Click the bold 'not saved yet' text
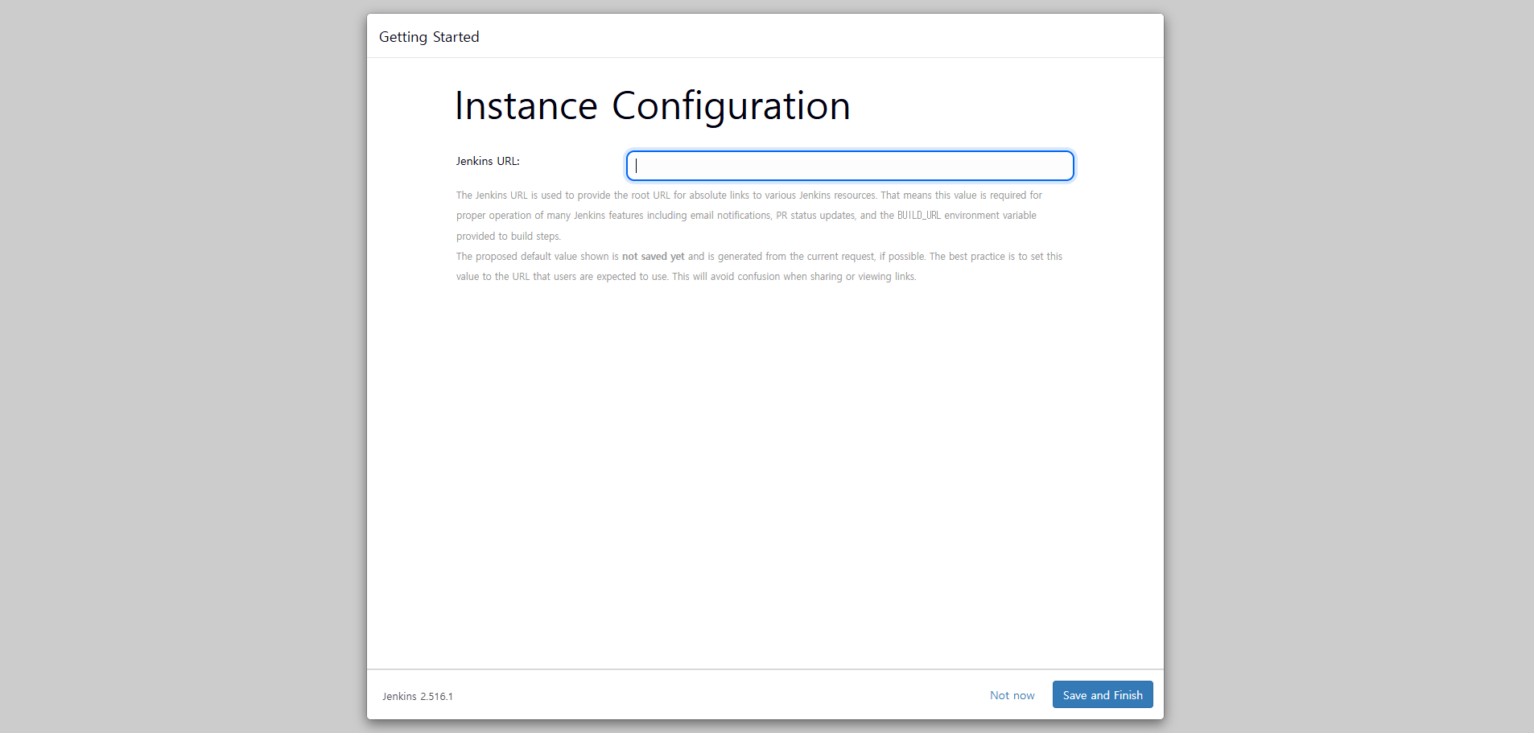 coord(653,257)
